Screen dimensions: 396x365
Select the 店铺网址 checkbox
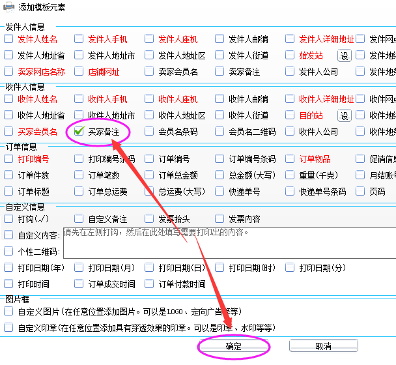coord(79,72)
